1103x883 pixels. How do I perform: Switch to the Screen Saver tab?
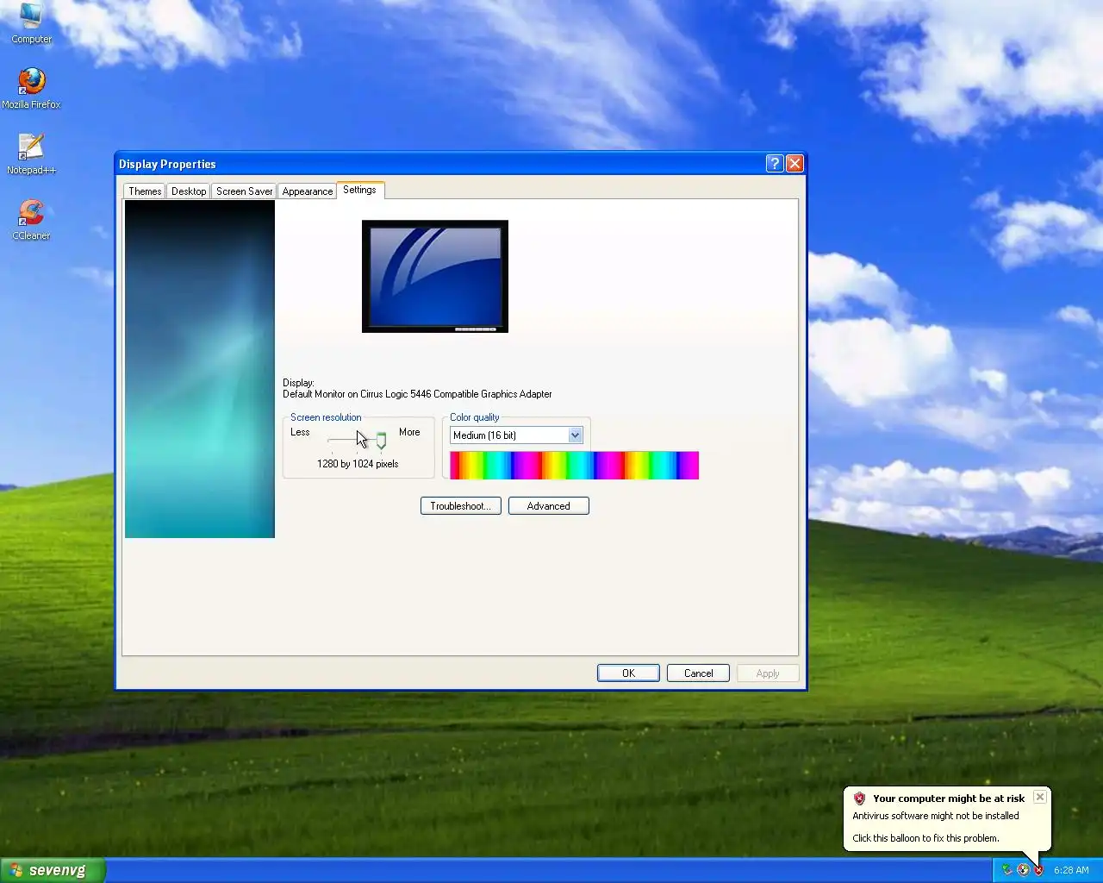[244, 191]
